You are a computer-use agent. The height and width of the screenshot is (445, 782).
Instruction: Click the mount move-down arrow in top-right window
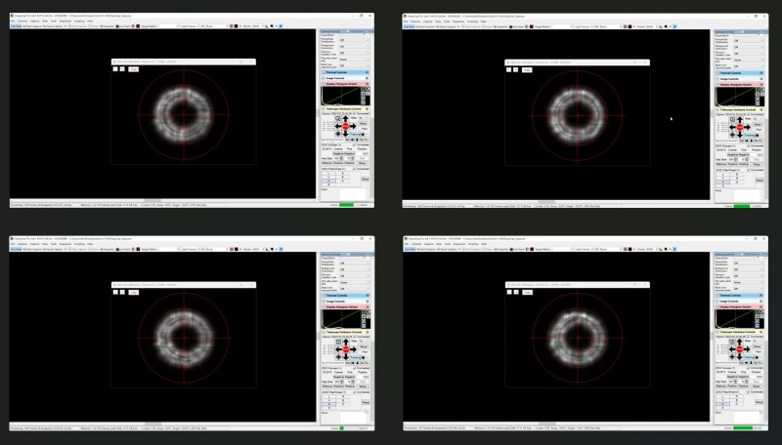point(740,135)
